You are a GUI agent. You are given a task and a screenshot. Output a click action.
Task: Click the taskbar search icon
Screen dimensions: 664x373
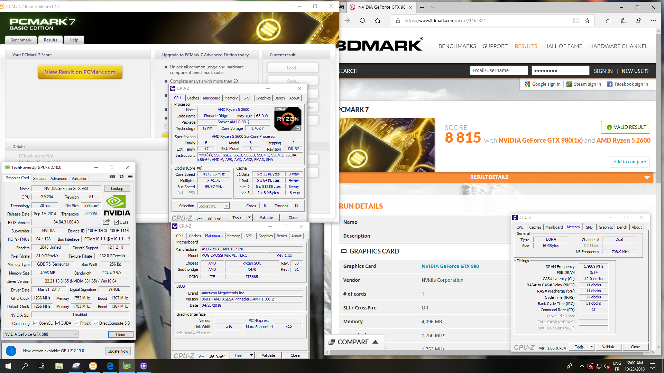(x=25, y=366)
